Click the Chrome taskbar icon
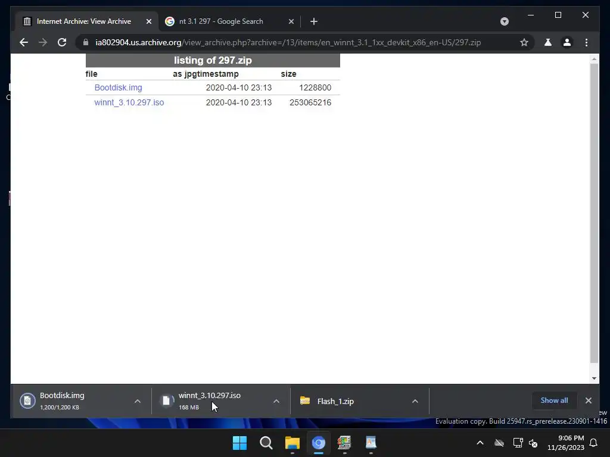This screenshot has width=610, height=457. coord(318,443)
